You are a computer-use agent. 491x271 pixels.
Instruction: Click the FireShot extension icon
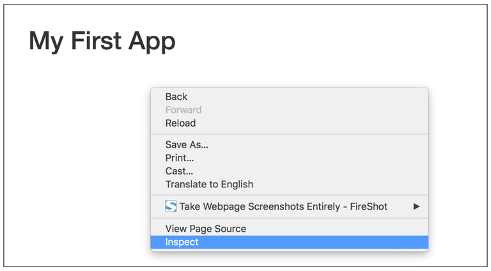[171, 206]
